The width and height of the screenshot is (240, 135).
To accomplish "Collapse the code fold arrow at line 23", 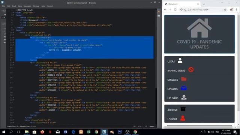I will (x=14, y=65).
